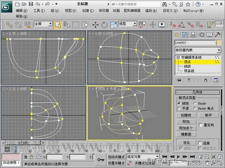Activate the Select and Scale tool
The width and height of the screenshot is (225, 168).
tap(113, 25)
